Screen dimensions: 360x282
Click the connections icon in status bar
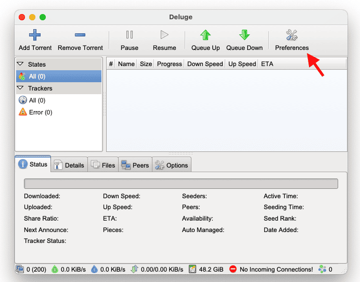click(x=20, y=269)
